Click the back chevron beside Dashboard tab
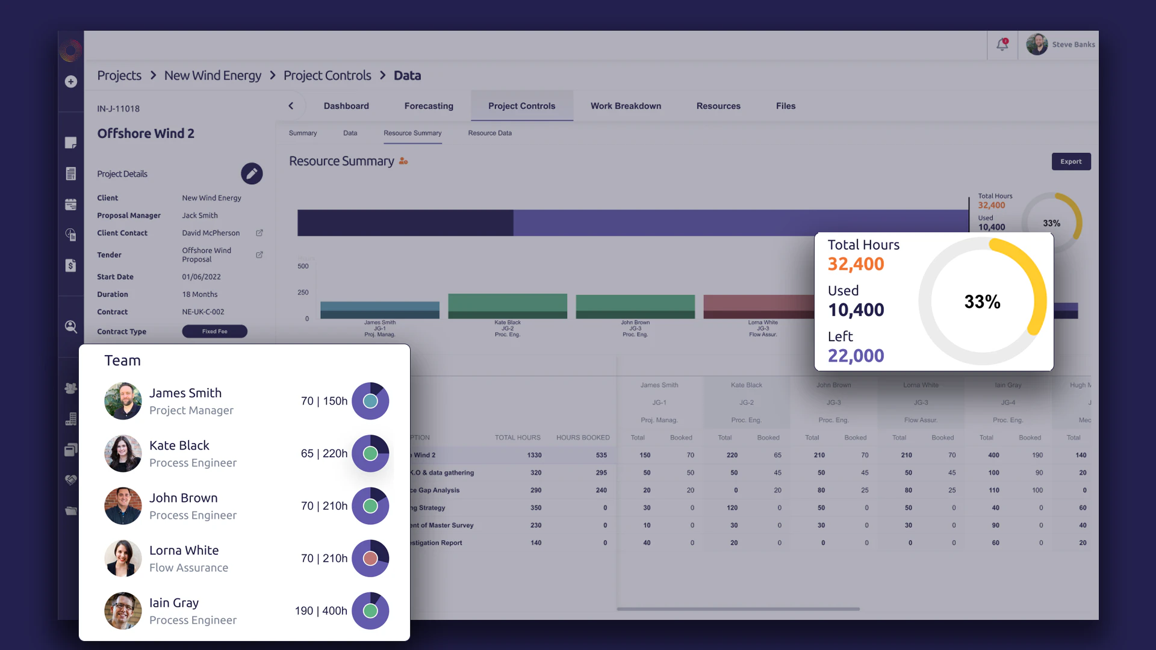This screenshot has width=1156, height=650. (291, 106)
